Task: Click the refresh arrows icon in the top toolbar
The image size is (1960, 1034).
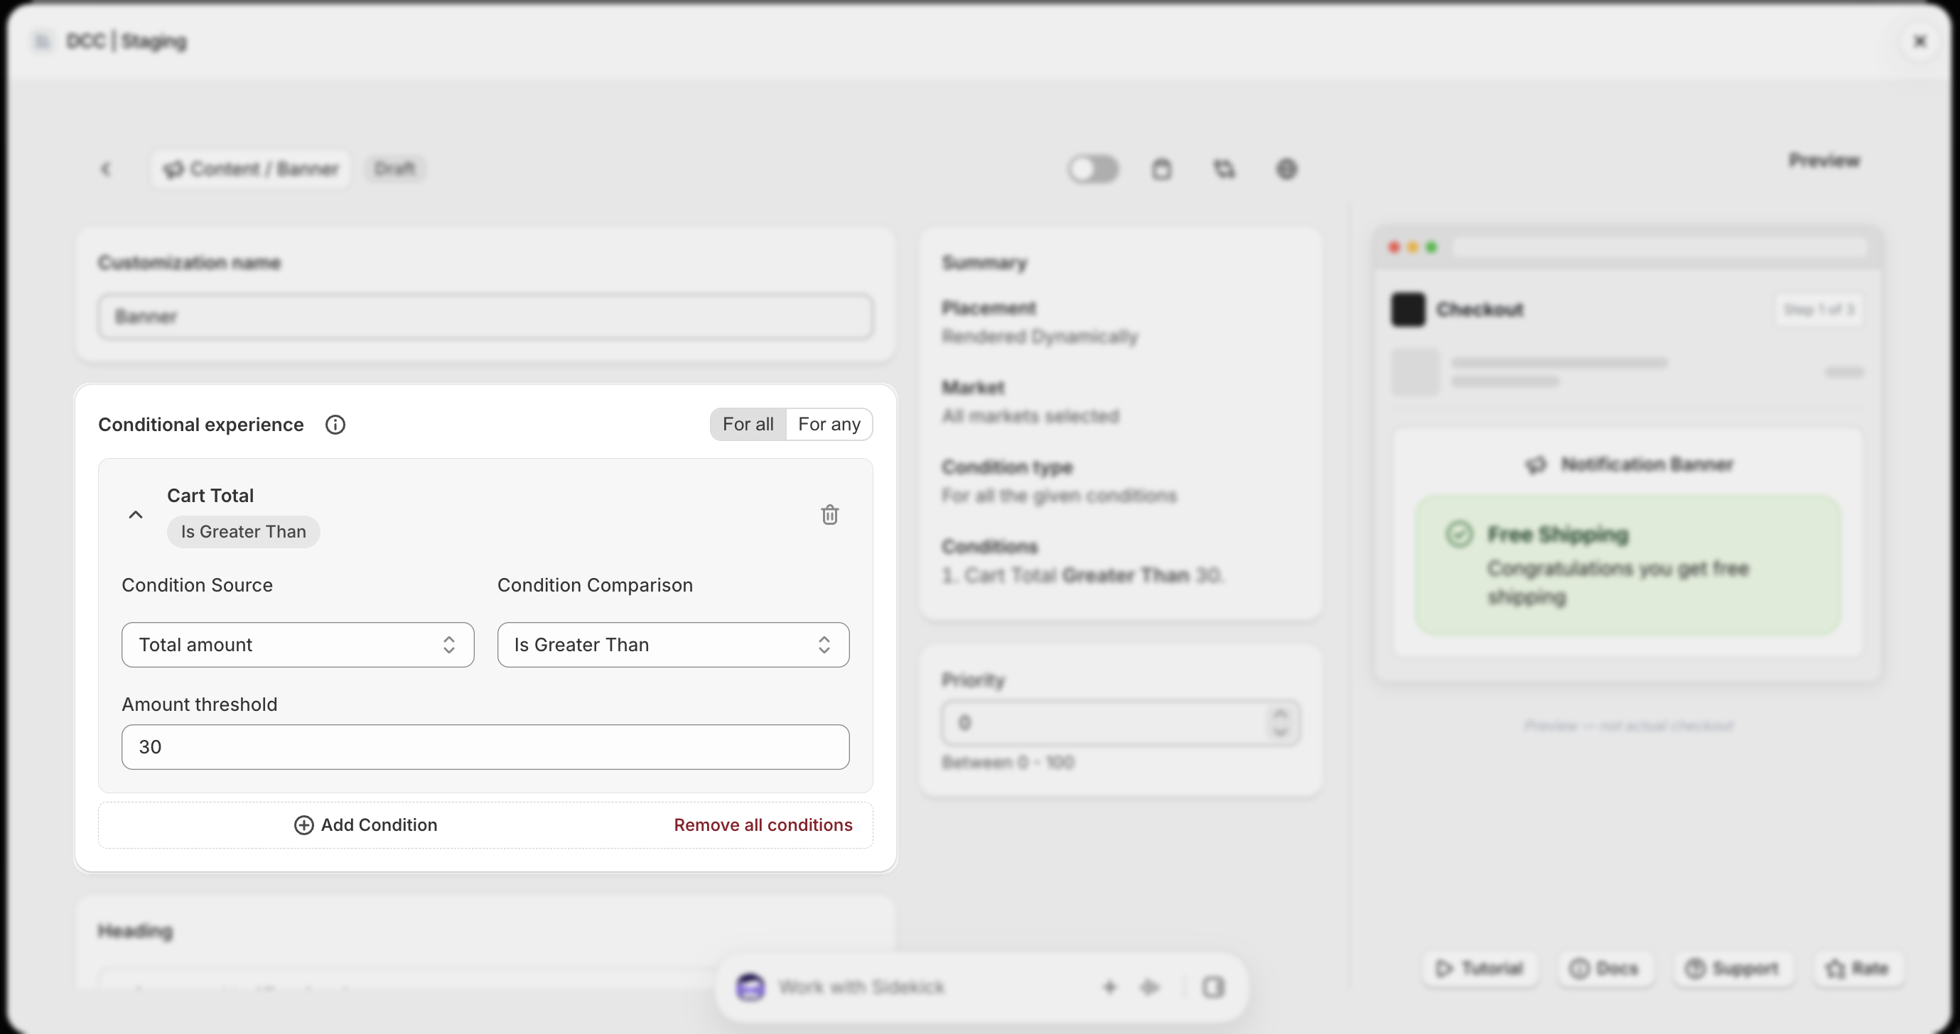Action: [x=1224, y=169]
